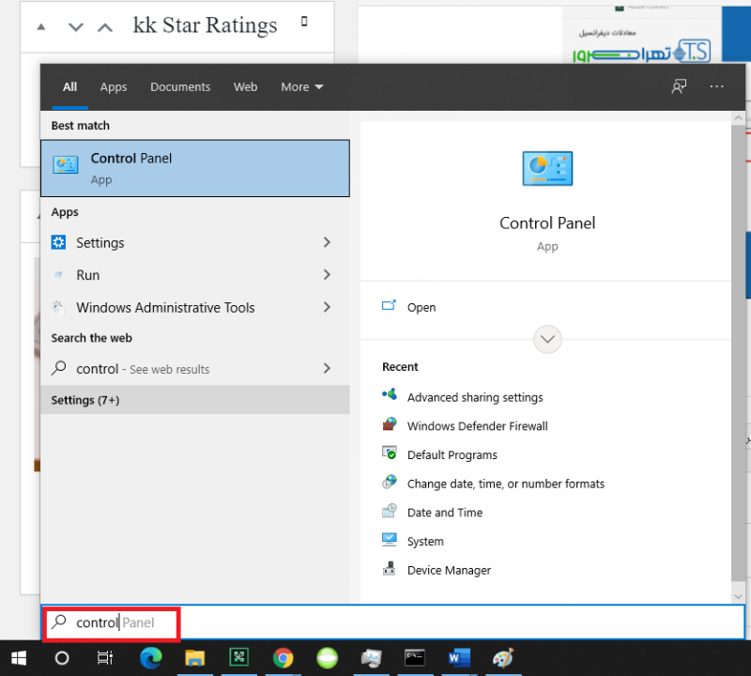
Task: Expand more actions below Open
Action: [546, 339]
